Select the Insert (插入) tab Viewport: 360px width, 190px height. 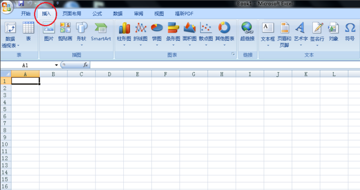[47, 14]
